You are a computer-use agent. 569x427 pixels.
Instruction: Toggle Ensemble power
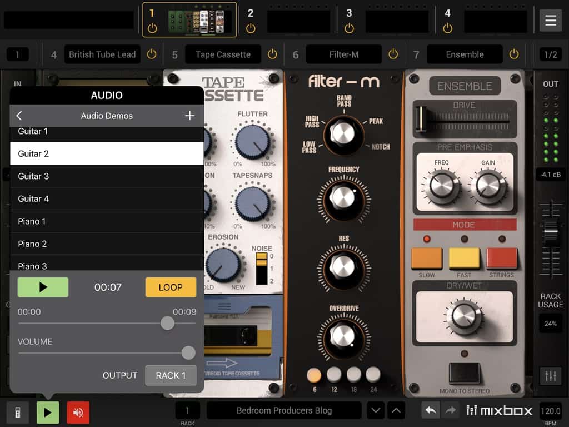[514, 54]
